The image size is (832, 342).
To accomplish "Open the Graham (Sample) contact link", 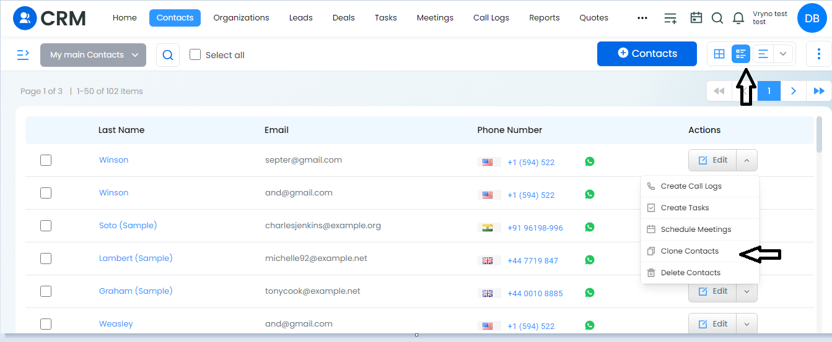I will click(134, 291).
